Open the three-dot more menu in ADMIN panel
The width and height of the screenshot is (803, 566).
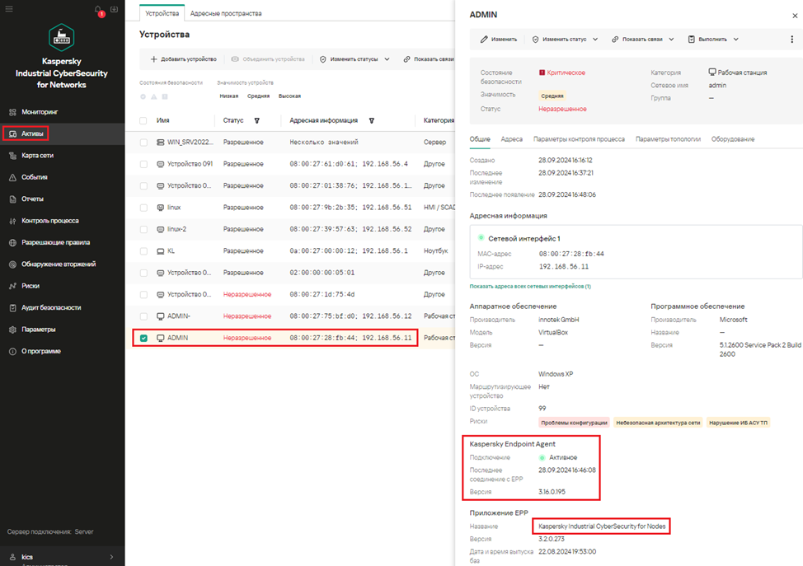(791, 40)
